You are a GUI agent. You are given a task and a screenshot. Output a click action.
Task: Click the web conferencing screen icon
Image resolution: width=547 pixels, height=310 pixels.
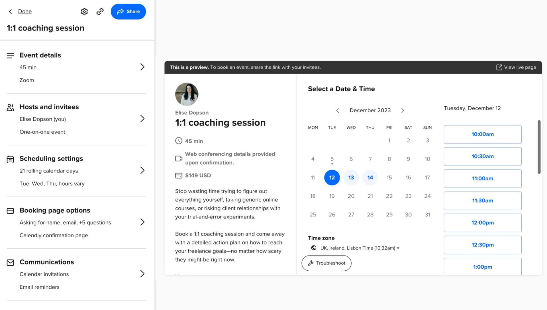coord(179,158)
